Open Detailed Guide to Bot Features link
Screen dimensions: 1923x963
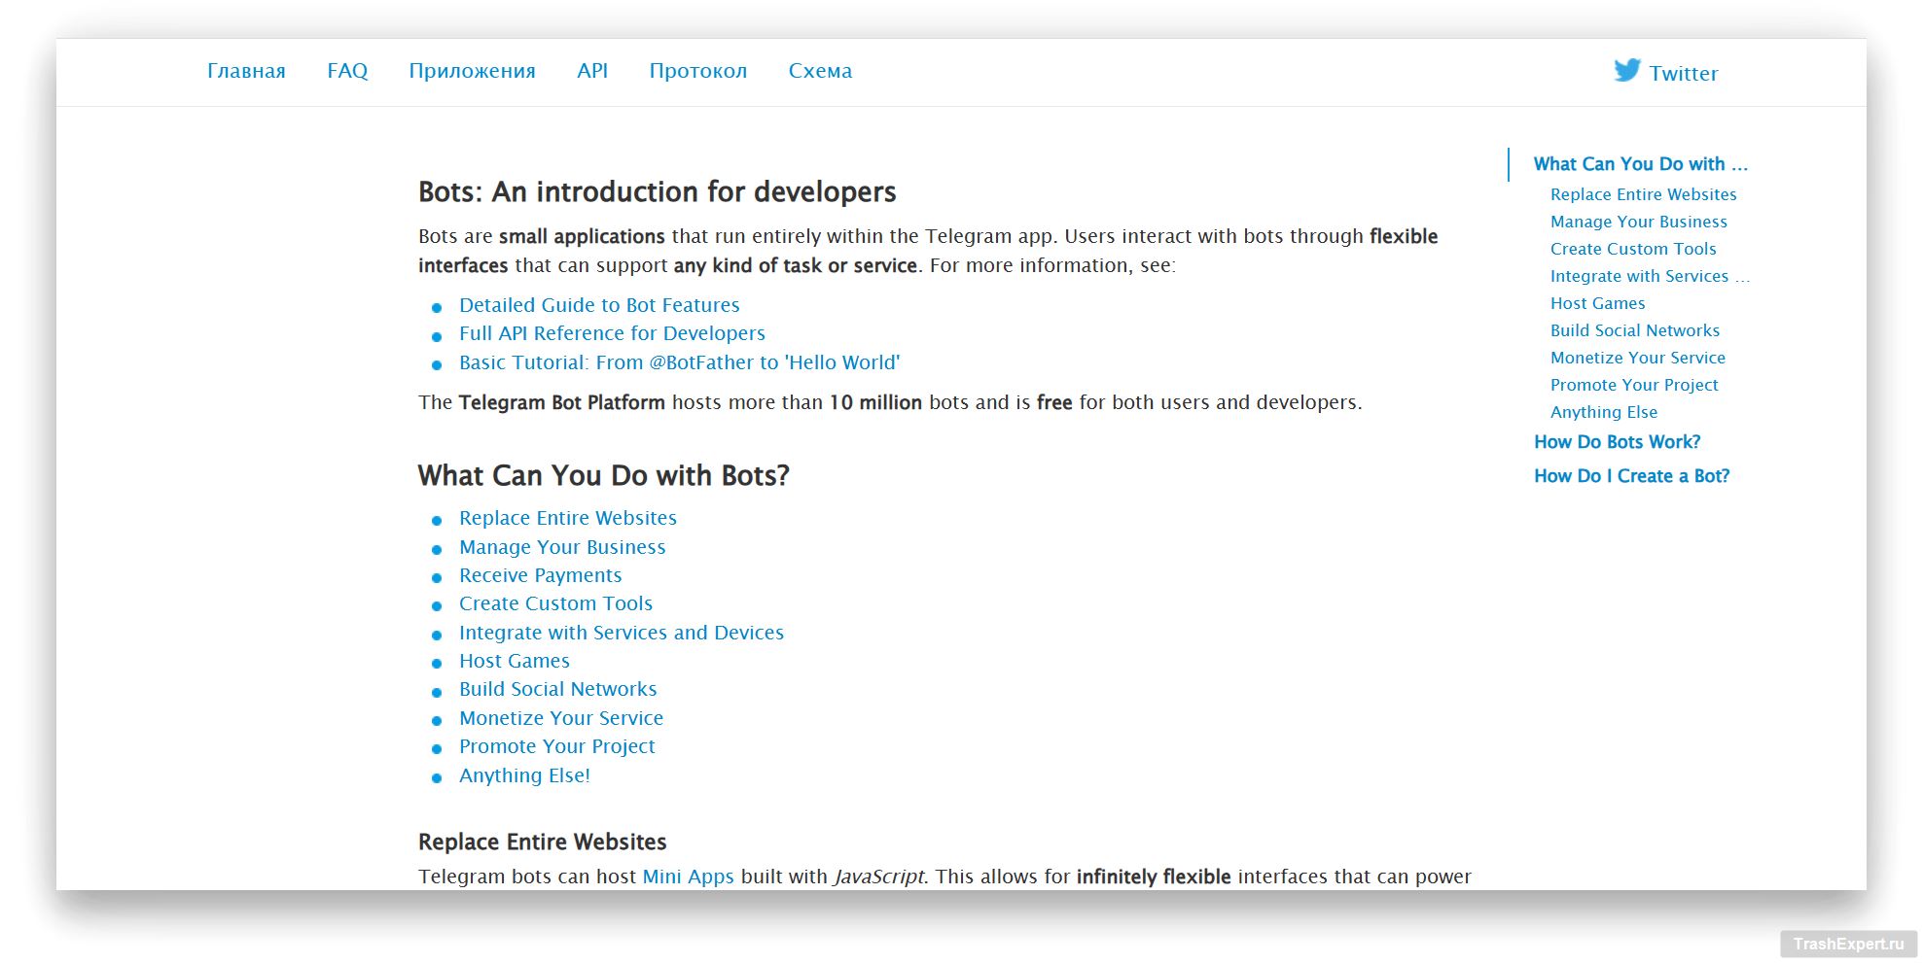(599, 305)
